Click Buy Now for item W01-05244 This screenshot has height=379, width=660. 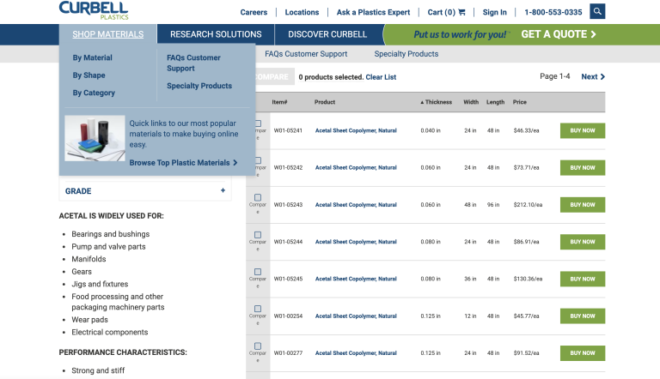click(583, 242)
